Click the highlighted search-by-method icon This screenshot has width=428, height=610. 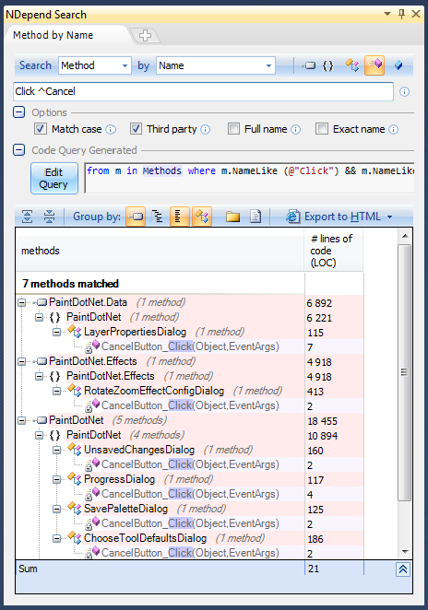pyautogui.click(x=374, y=65)
